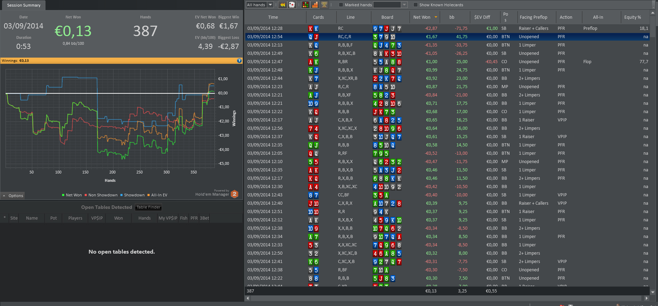Click the playing cards hand replayer icon

click(x=292, y=5)
